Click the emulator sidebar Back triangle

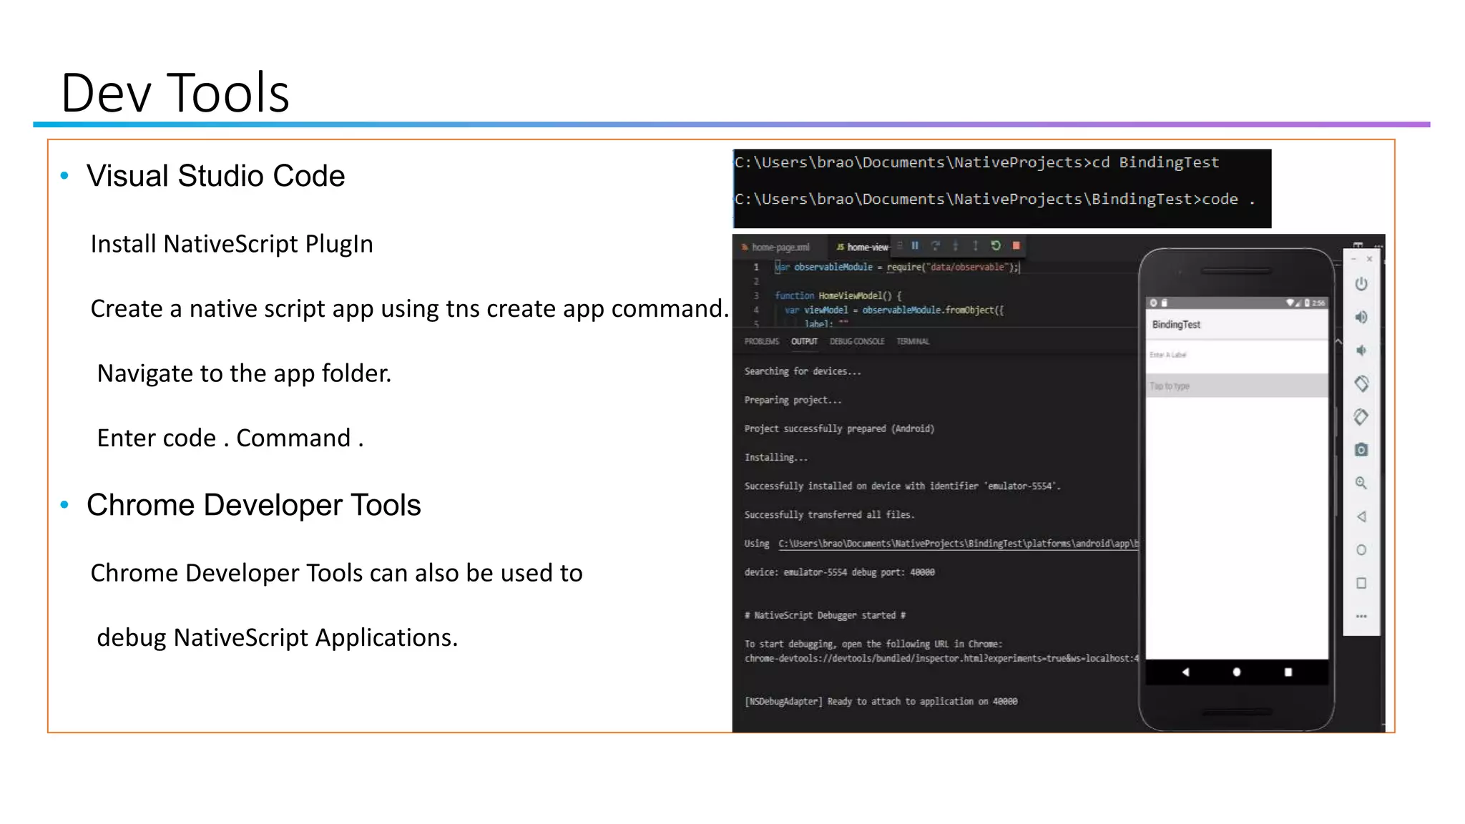(x=1361, y=516)
